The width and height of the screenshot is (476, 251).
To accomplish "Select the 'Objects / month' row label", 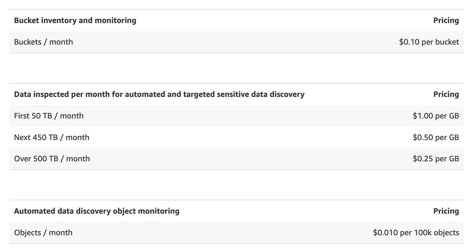I will coord(43,233).
